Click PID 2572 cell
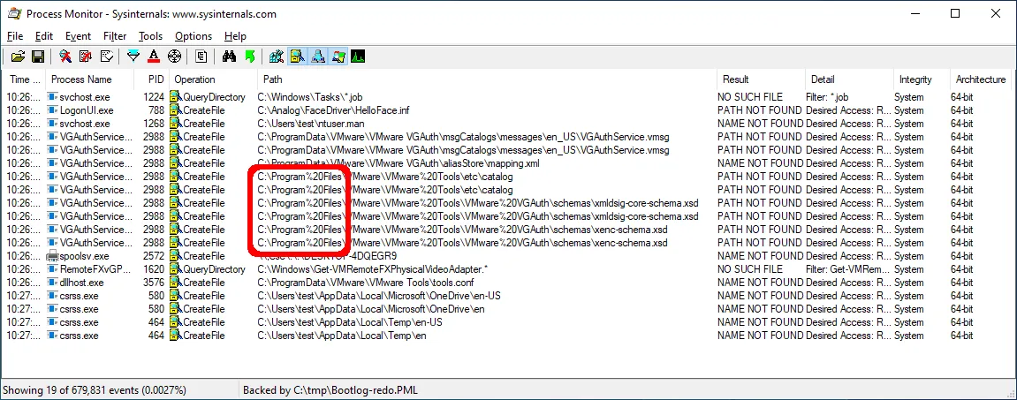Image resolution: width=1017 pixels, height=400 pixels. point(154,256)
